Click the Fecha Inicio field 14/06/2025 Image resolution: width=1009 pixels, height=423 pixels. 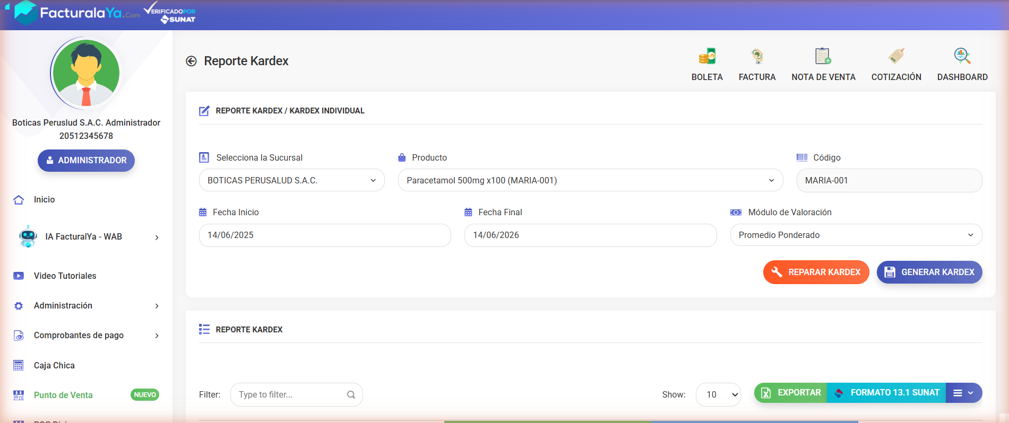pos(325,235)
